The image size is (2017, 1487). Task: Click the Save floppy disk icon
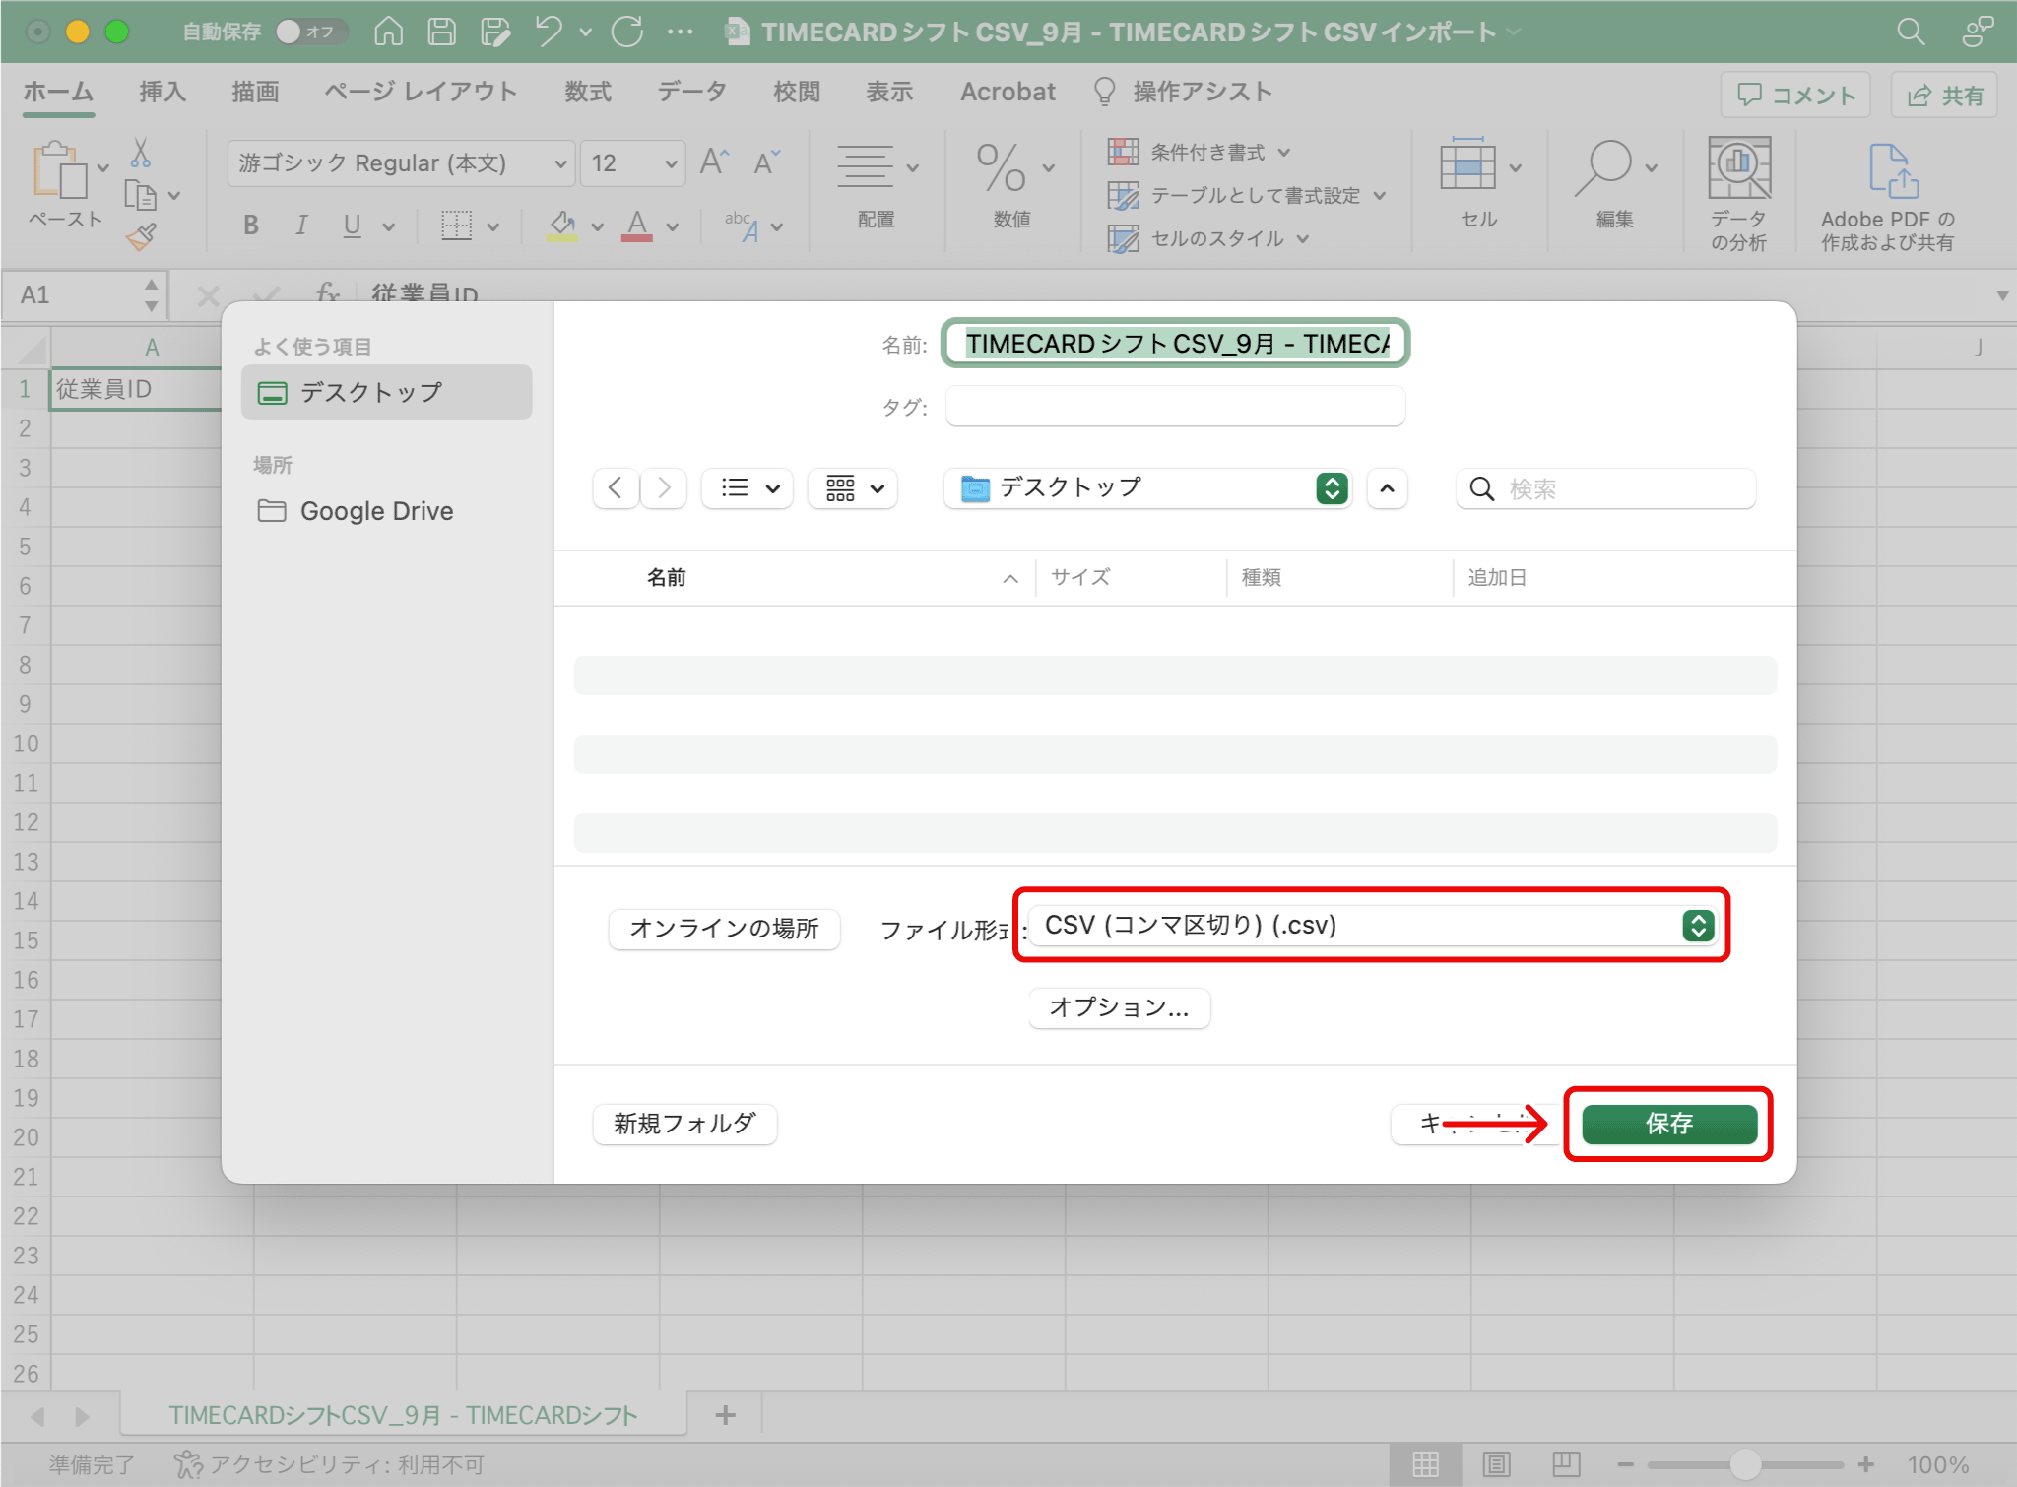coord(441,32)
